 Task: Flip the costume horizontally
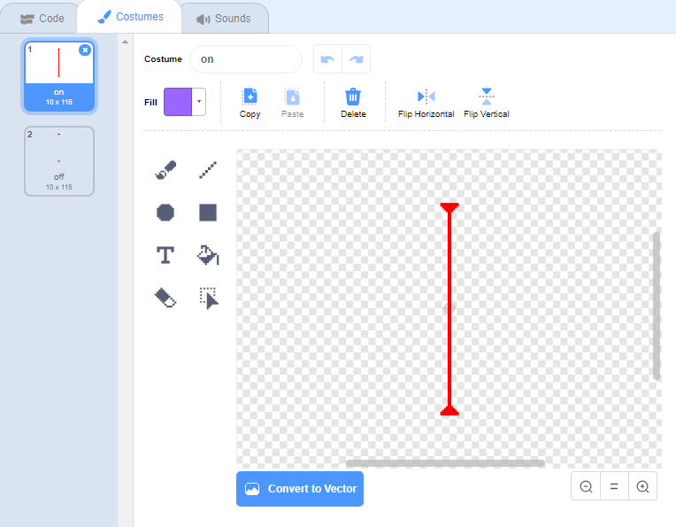tap(426, 102)
